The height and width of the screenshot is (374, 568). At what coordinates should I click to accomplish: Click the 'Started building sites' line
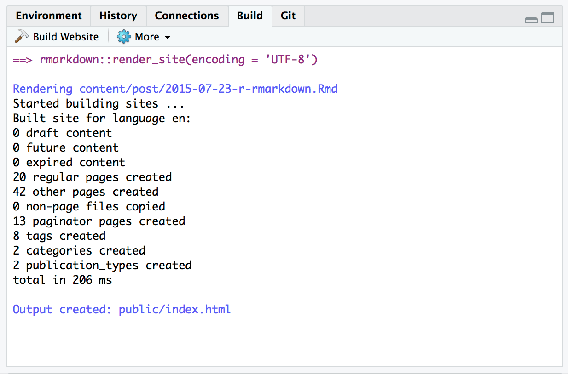click(99, 103)
